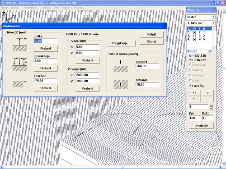226x169 pixels.
Task: Click the spinner up arrow next to value 1
Action: point(211,105)
